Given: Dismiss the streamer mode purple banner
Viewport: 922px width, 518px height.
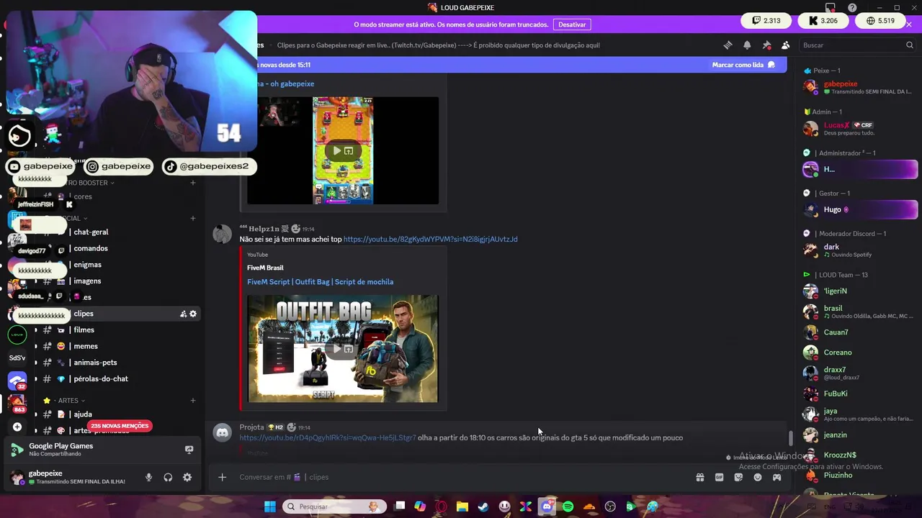Looking at the screenshot, I should coord(909,24).
